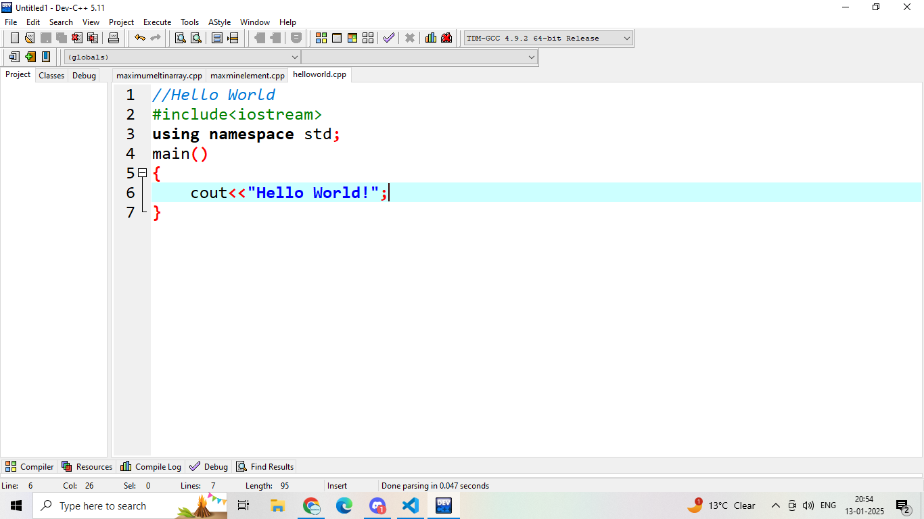Open the Tools menu
The height and width of the screenshot is (519, 924).
pyautogui.click(x=190, y=22)
